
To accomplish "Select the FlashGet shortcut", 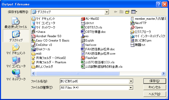I will click(89, 58).
